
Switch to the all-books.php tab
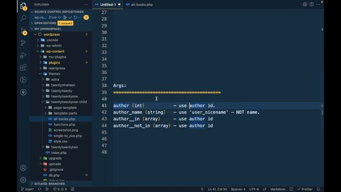tap(139, 5)
